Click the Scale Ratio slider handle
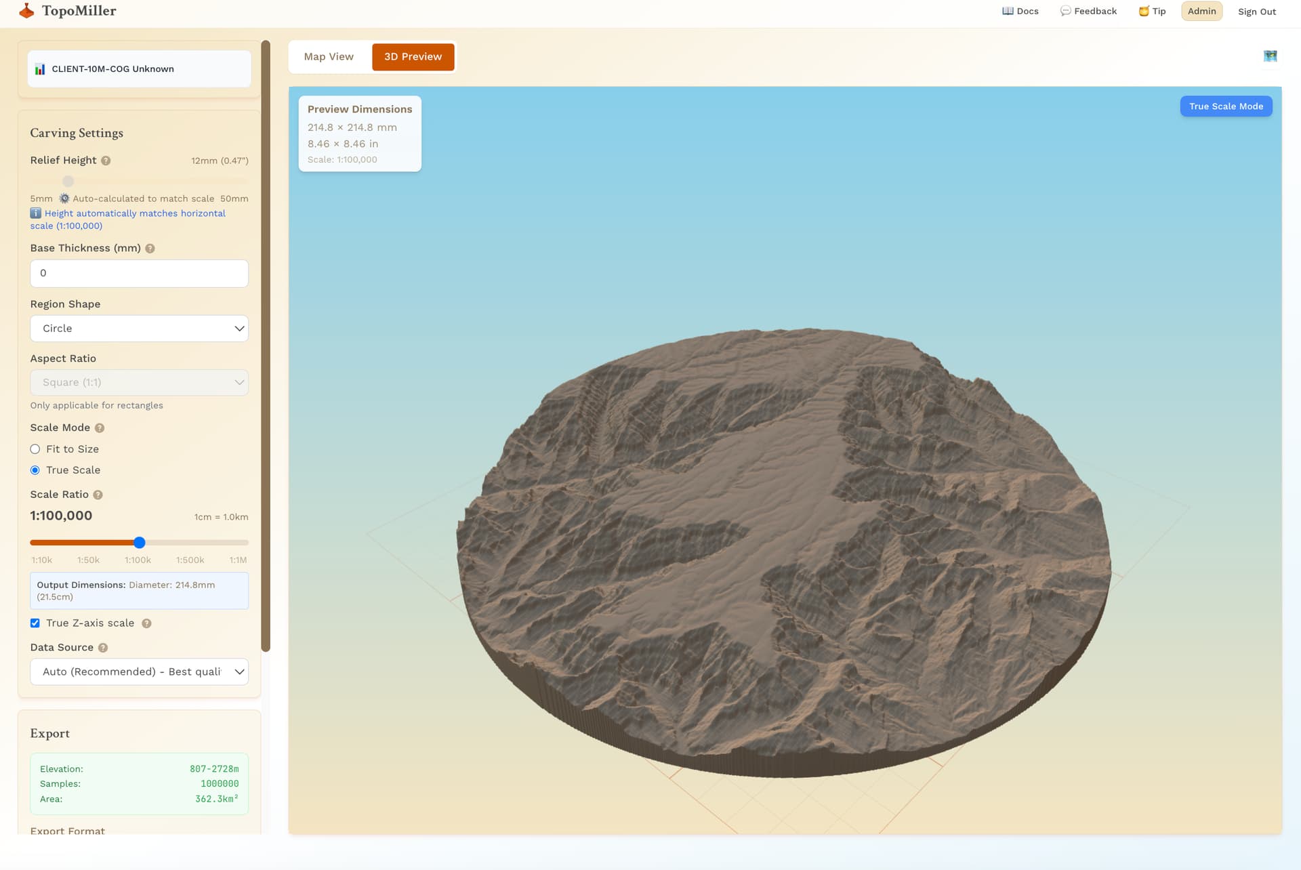 [x=140, y=543]
